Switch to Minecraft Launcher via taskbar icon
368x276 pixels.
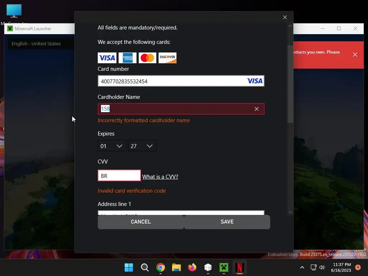pos(224,267)
